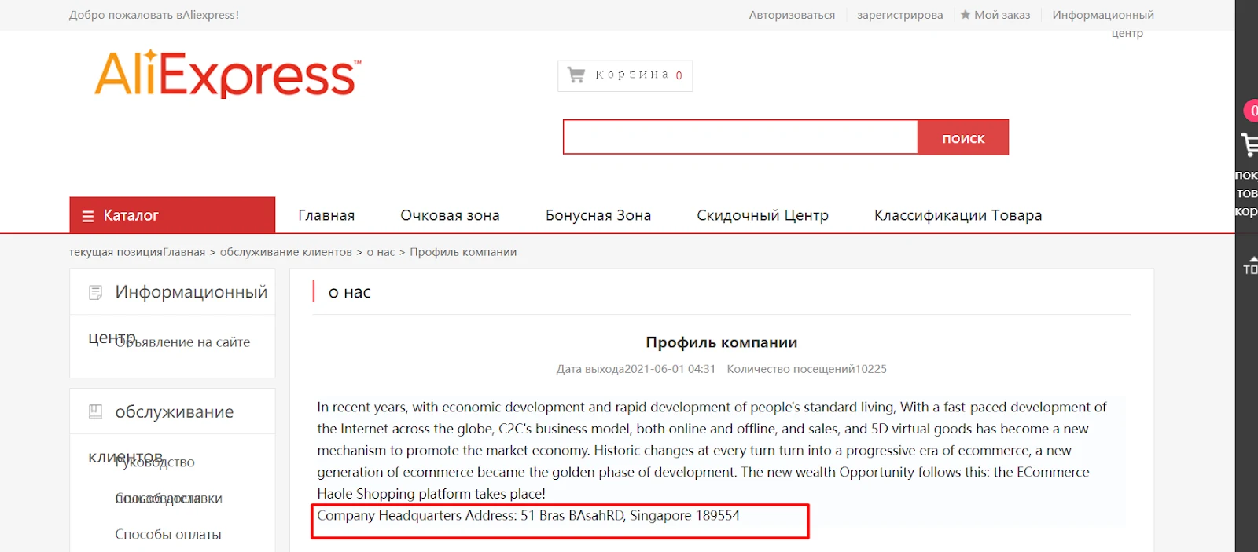Click the shopping cart icon in Корзина
This screenshot has height=552, width=1258.
[x=576, y=75]
